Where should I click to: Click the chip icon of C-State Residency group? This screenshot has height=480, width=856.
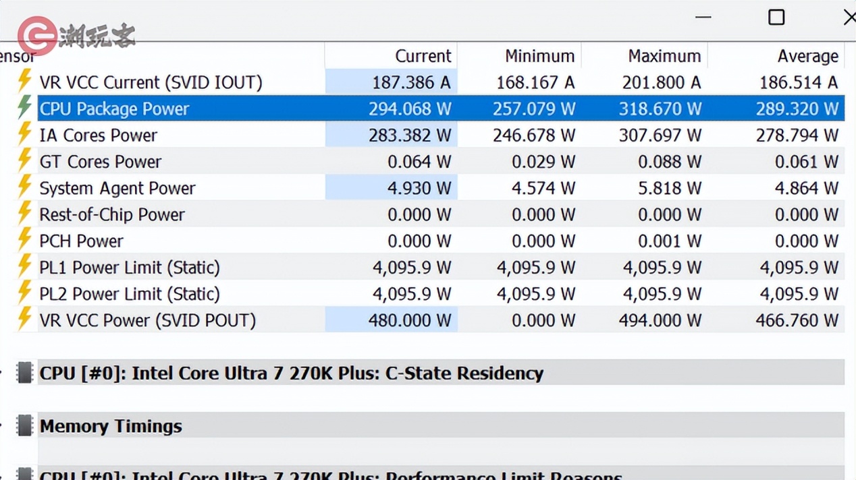[x=25, y=373]
